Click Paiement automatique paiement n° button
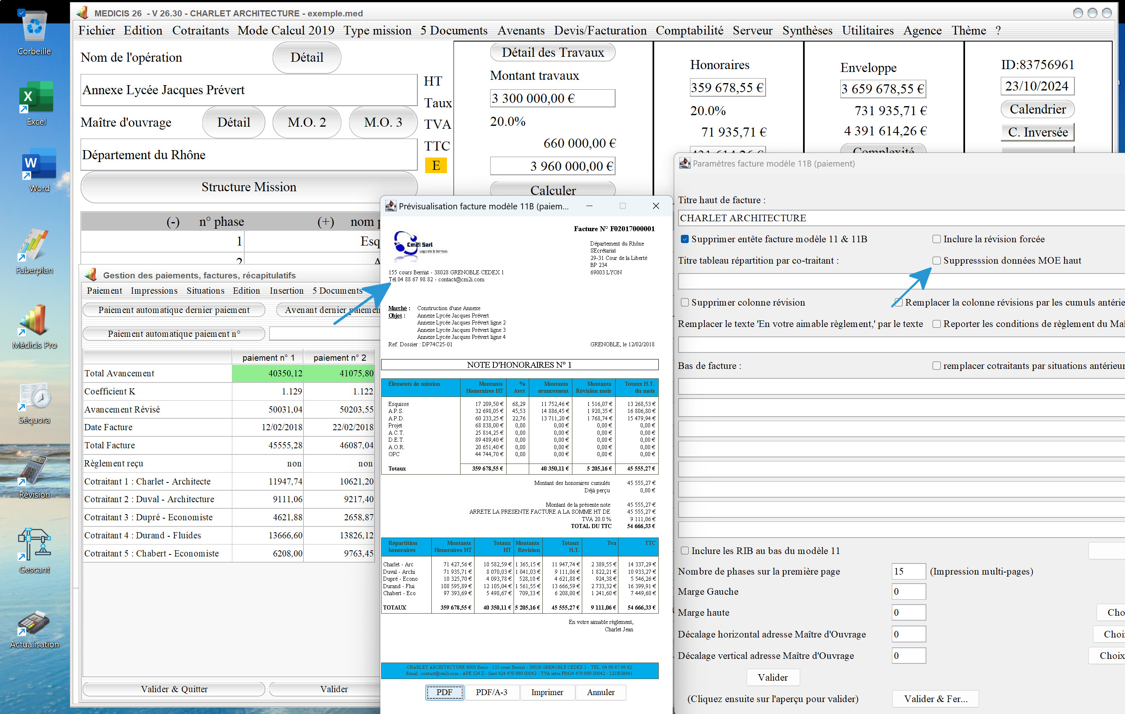The height and width of the screenshot is (714, 1125). pos(174,334)
